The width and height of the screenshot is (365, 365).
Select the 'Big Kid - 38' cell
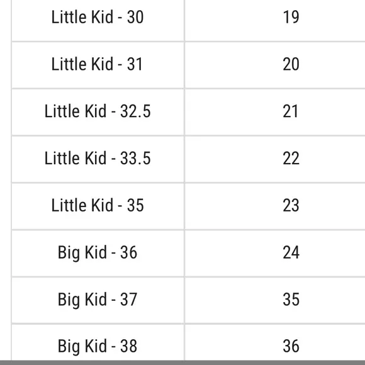tap(98, 342)
